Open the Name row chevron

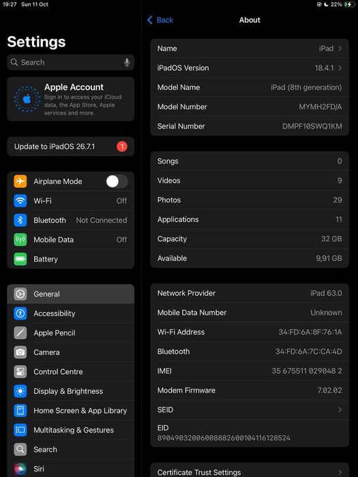click(x=340, y=48)
